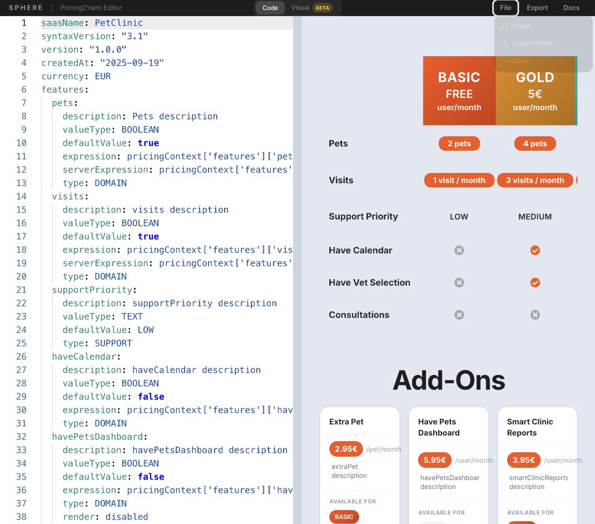Open the Export menu

pos(537,8)
